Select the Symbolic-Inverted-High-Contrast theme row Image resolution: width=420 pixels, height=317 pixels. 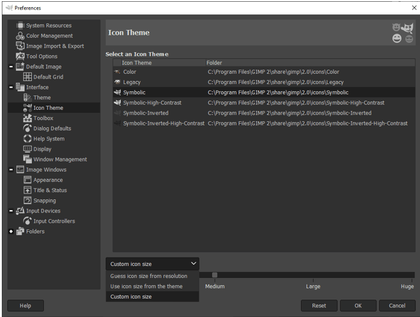[x=264, y=124]
